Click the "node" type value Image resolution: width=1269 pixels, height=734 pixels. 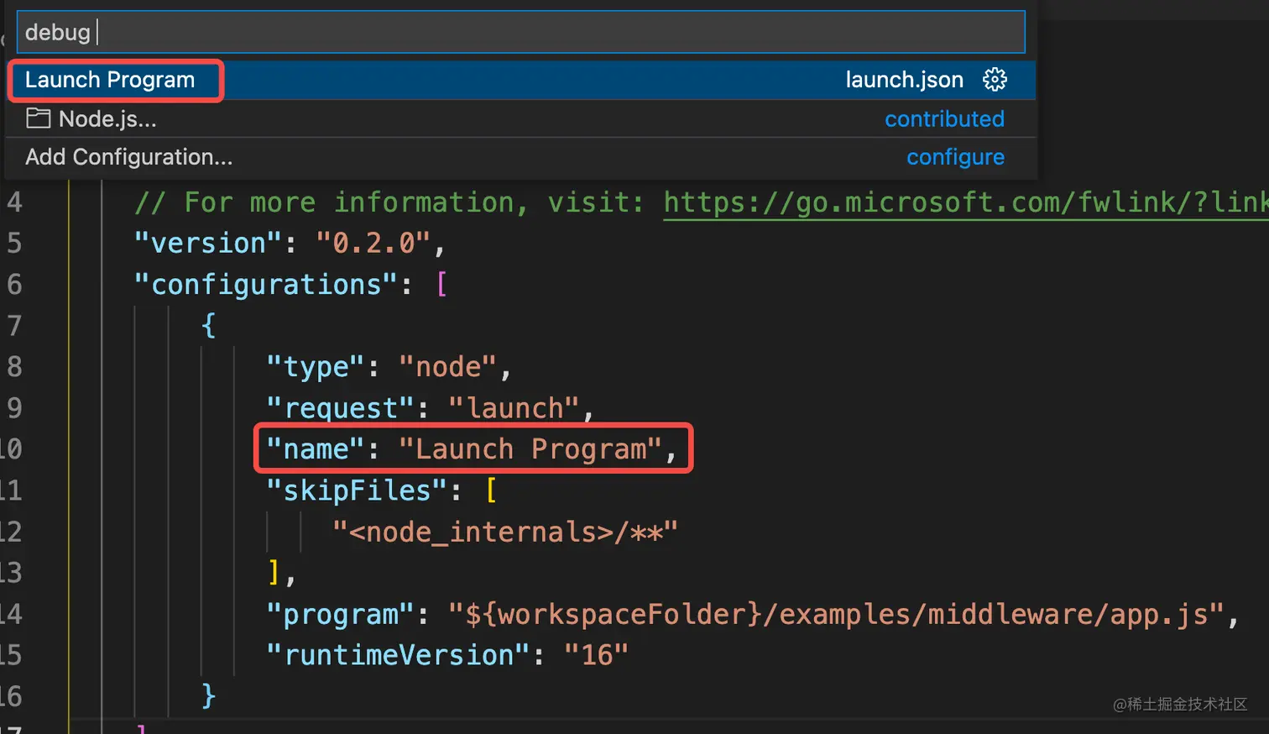449,367
